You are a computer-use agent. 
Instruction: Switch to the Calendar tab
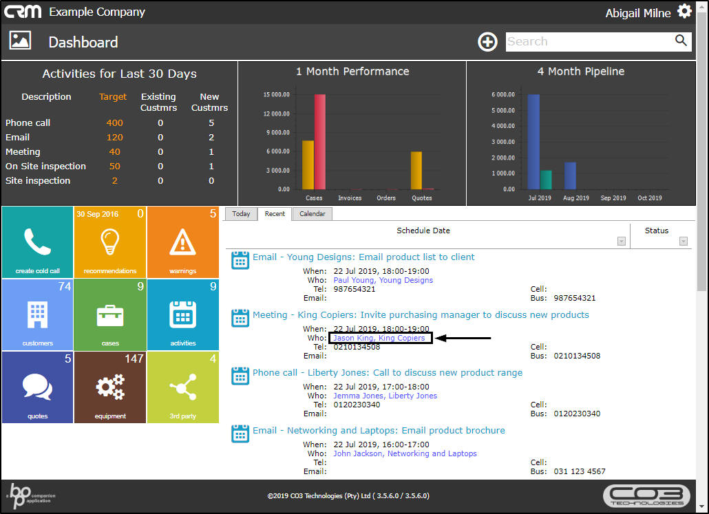312,214
